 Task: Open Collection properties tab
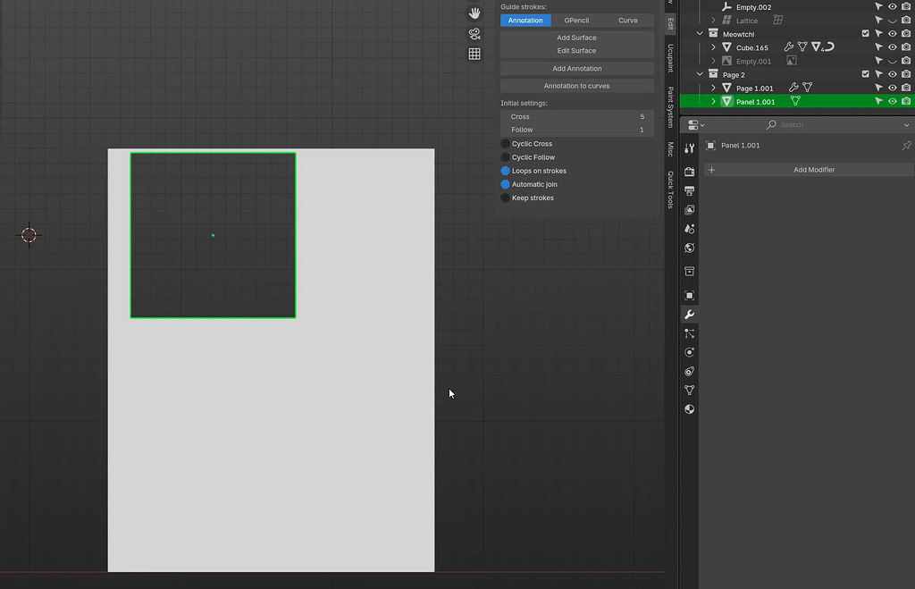point(689,272)
